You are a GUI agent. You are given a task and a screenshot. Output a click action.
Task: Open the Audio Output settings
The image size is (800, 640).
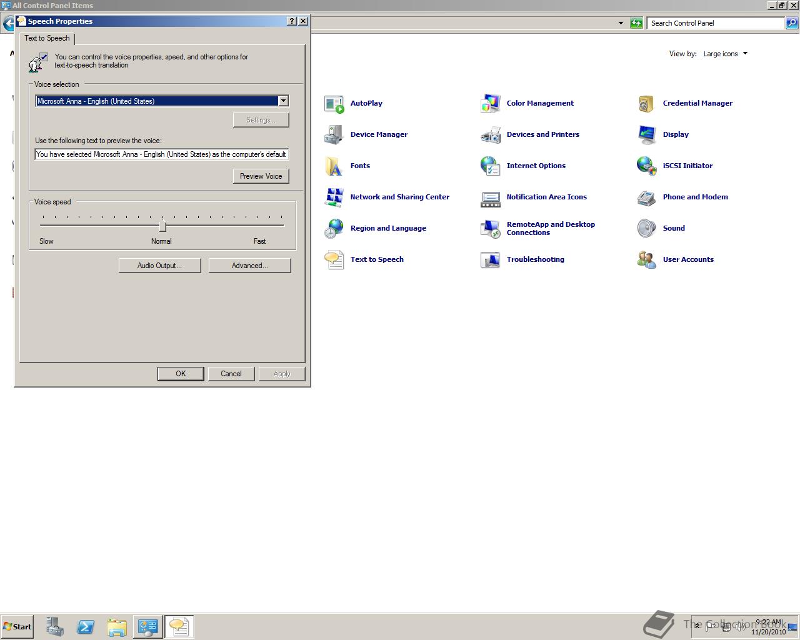(x=159, y=266)
